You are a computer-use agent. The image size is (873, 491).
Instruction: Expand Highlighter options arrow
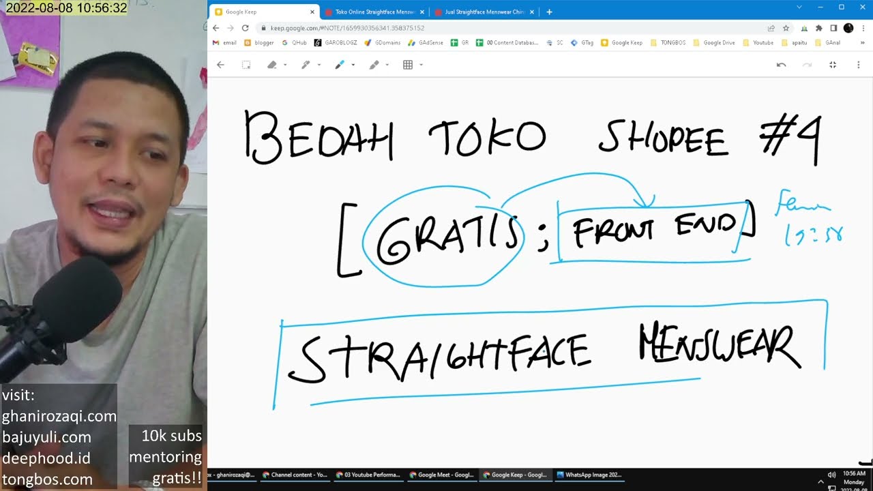click(x=387, y=65)
